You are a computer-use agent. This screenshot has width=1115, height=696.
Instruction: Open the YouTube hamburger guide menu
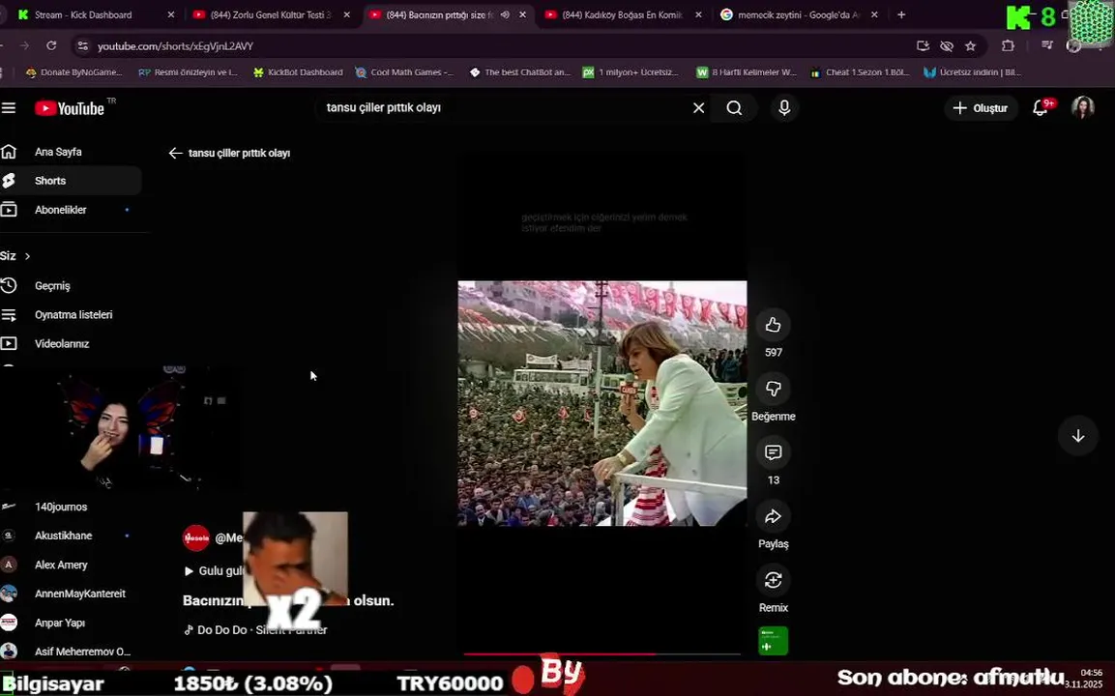pos(9,108)
